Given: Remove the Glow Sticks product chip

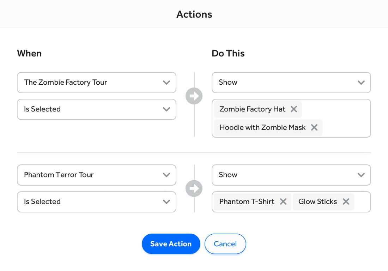Looking at the screenshot, I should point(346,201).
